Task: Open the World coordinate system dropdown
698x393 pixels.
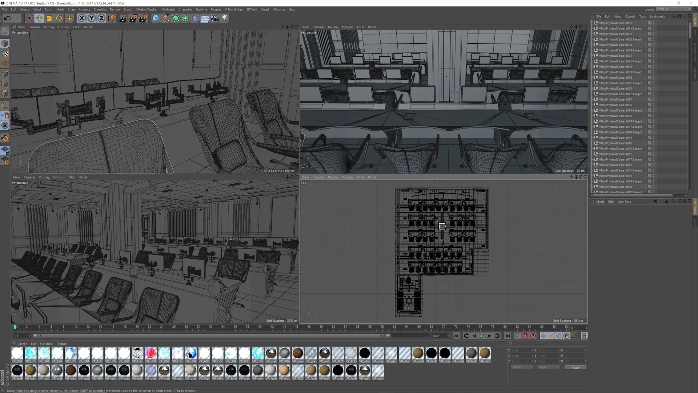Action: 522,367
